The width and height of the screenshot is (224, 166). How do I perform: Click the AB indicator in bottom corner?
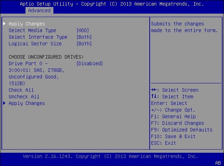(x=218, y=163)
